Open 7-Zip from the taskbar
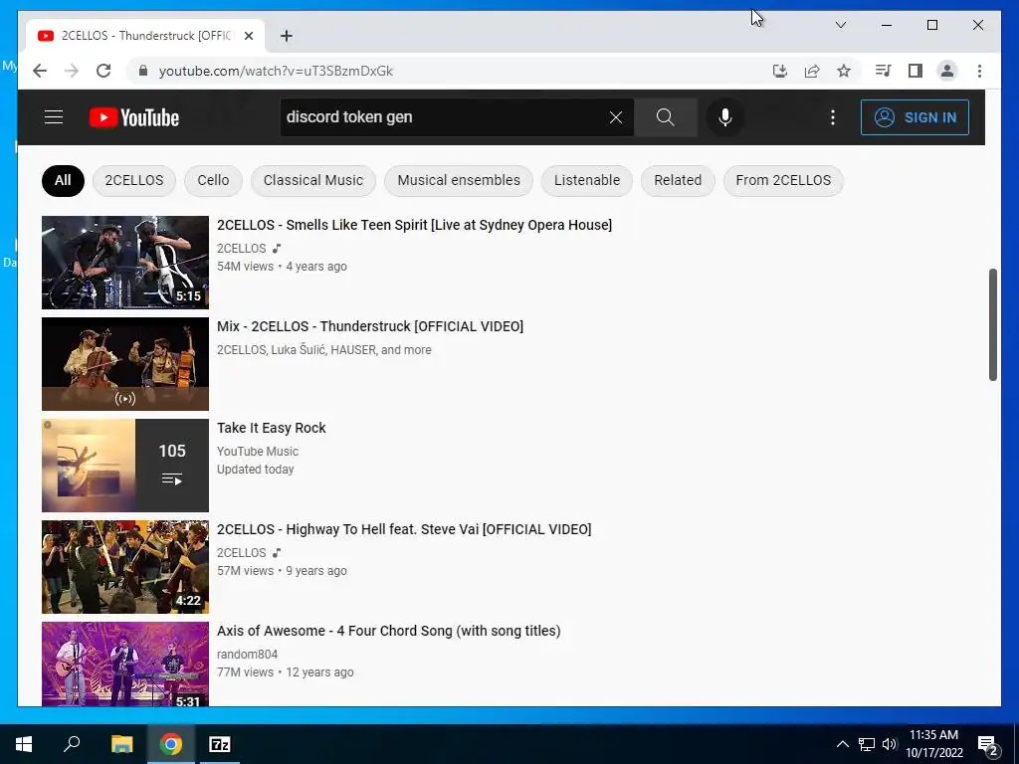 coord(220,744)
